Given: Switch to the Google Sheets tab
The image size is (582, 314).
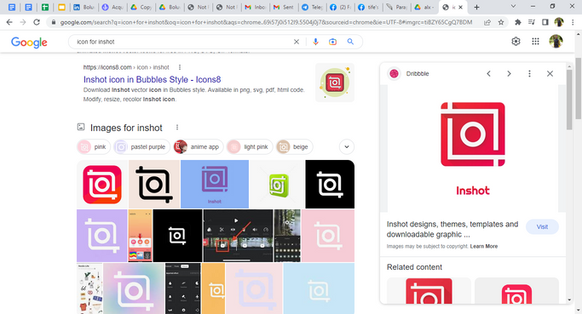Looking at the screenshot, I should pos(45,7).
